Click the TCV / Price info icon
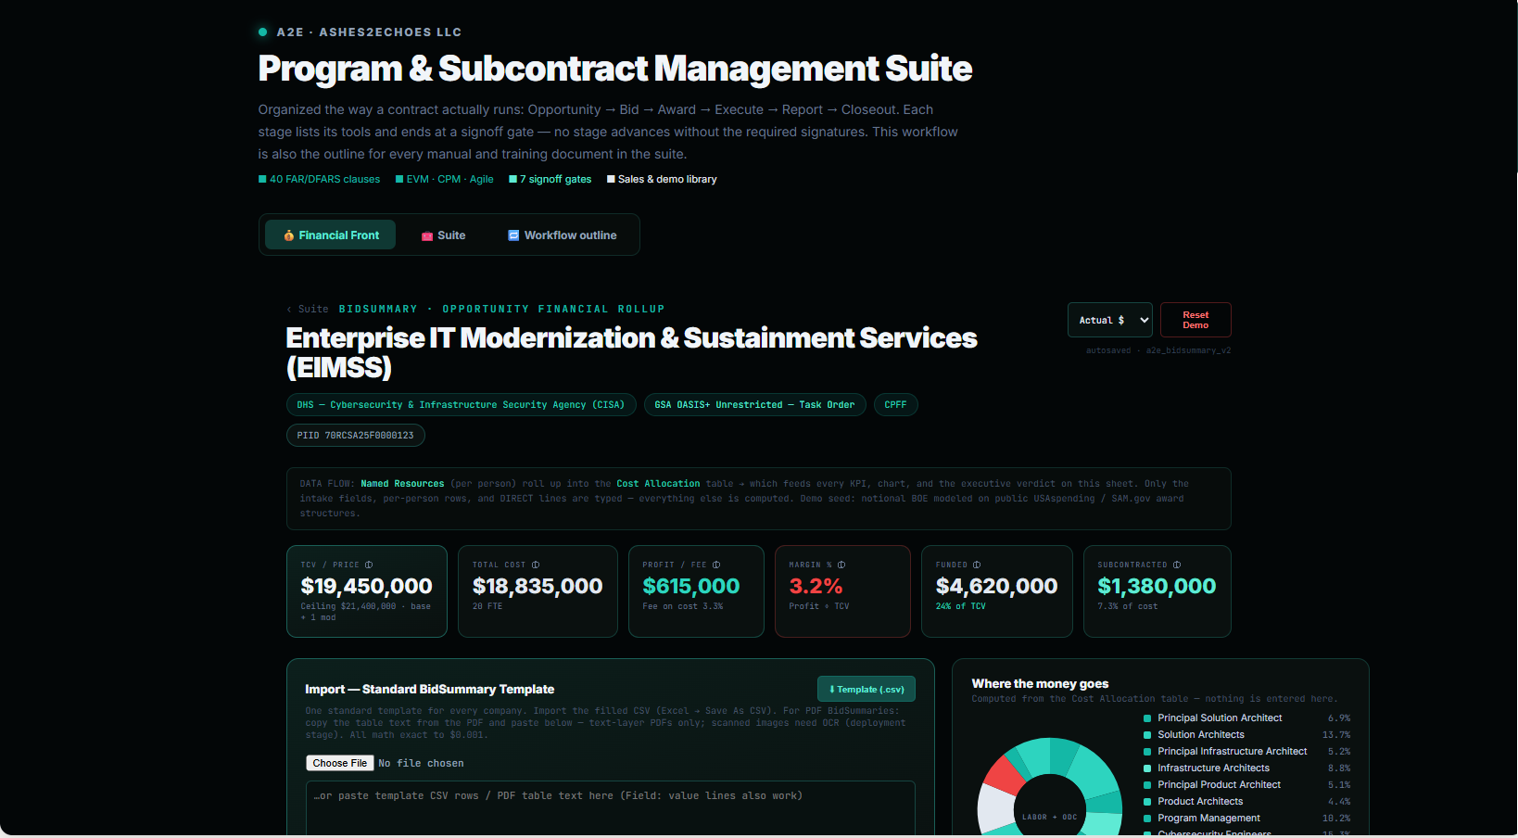 click(369, 565)
